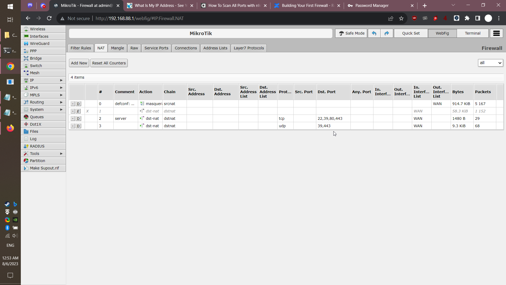Open WireGuard from the sidebar

[x=40, y=44]
